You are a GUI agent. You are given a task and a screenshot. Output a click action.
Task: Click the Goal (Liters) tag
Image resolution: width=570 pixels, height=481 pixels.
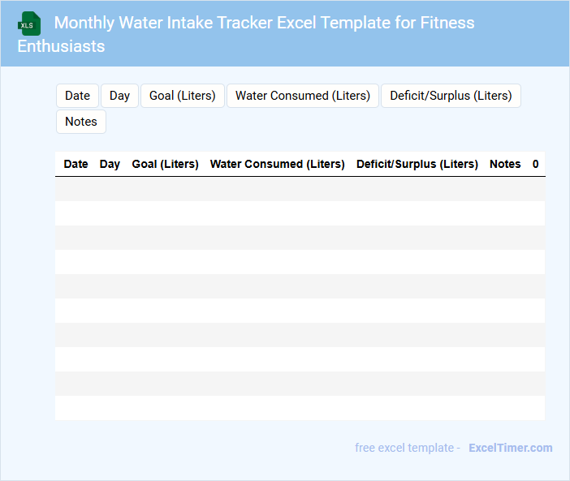point(182,96)
